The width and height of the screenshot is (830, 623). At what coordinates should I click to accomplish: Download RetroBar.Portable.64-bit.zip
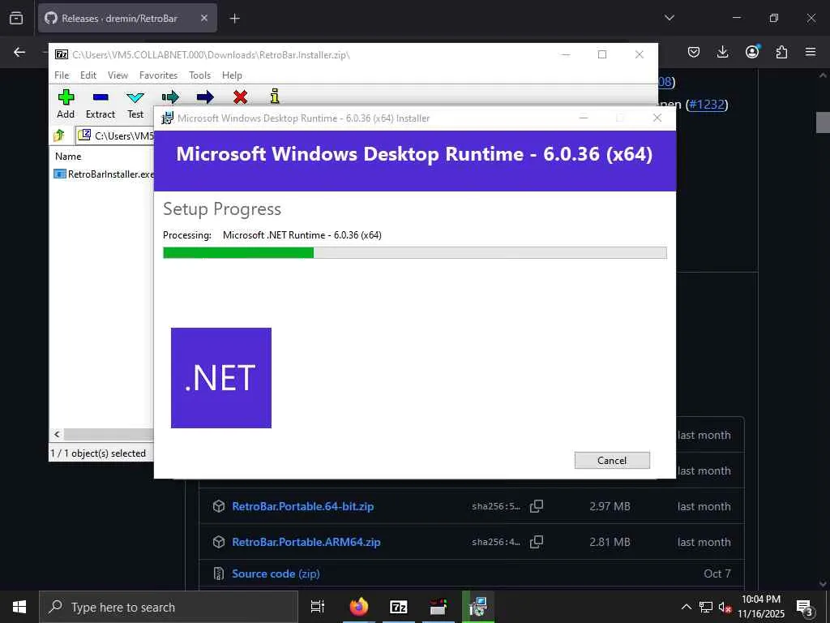[303, 506]
